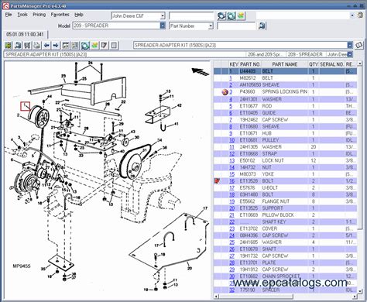Go back with the left arrow icon

point(46,46)
